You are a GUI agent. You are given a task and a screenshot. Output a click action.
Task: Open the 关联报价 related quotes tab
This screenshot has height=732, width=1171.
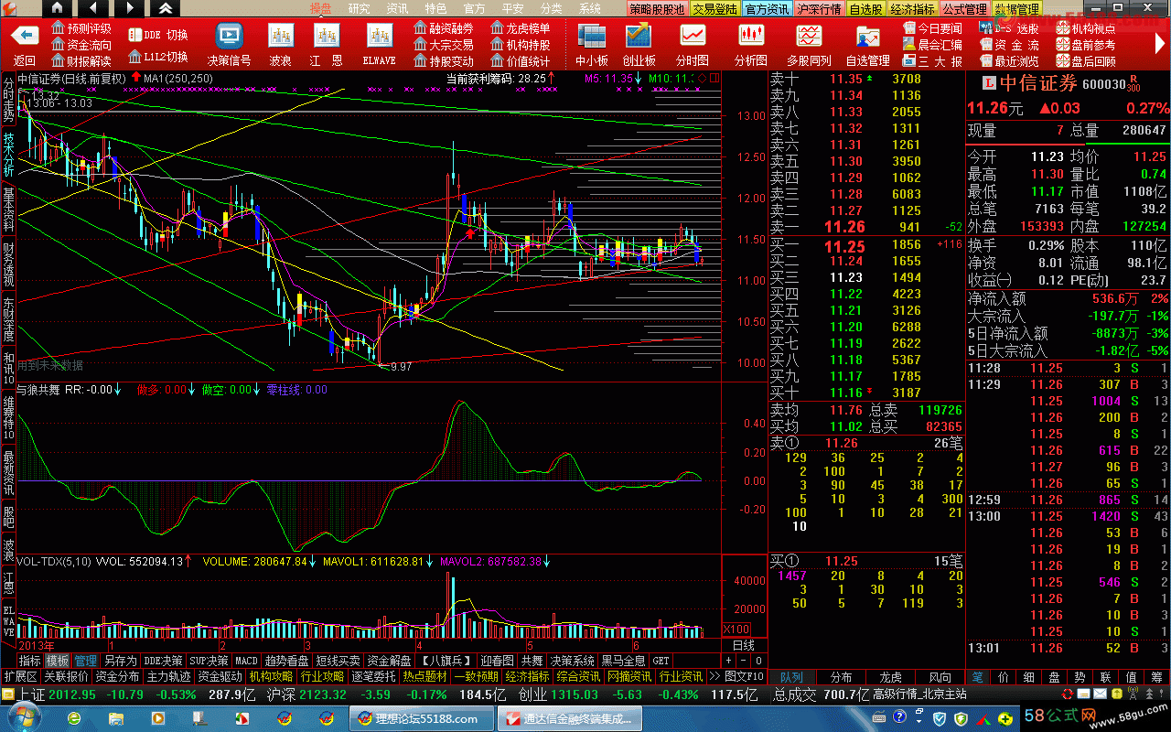tap(67, 676)
